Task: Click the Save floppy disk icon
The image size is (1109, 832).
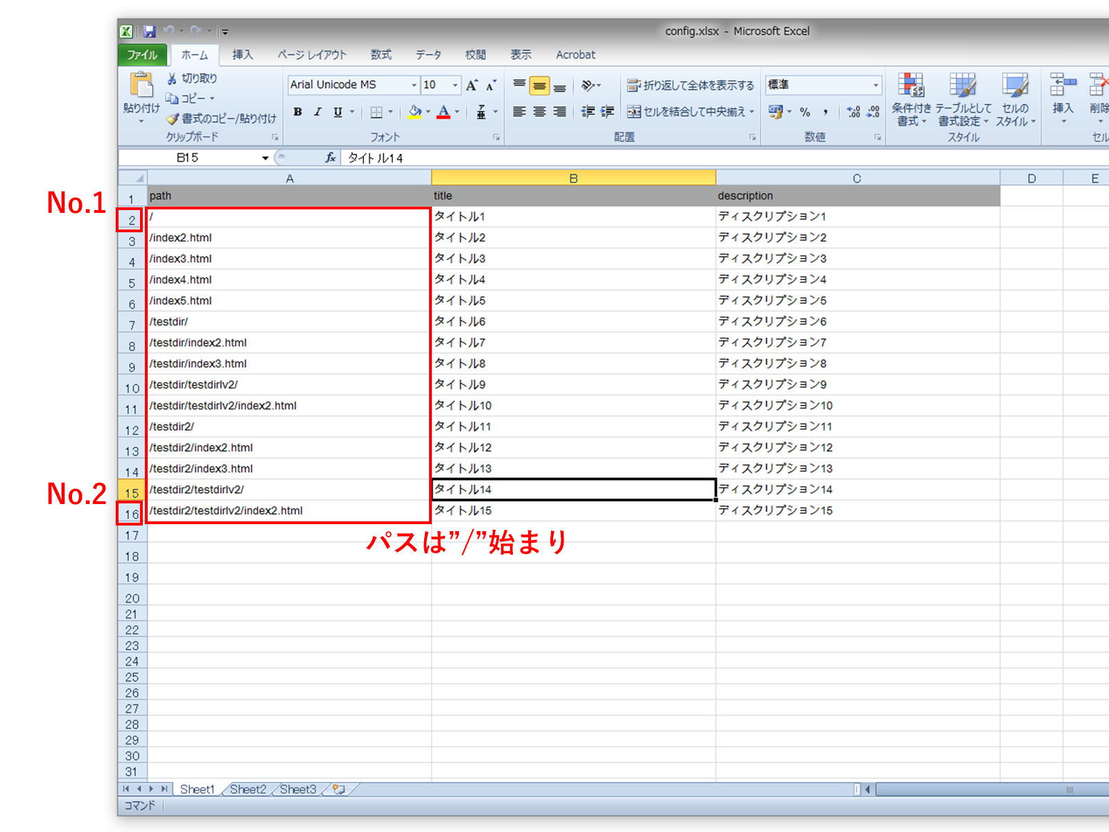Action: tap(150, 31)
